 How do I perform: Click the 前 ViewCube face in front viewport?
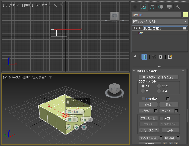pos(114,16)
